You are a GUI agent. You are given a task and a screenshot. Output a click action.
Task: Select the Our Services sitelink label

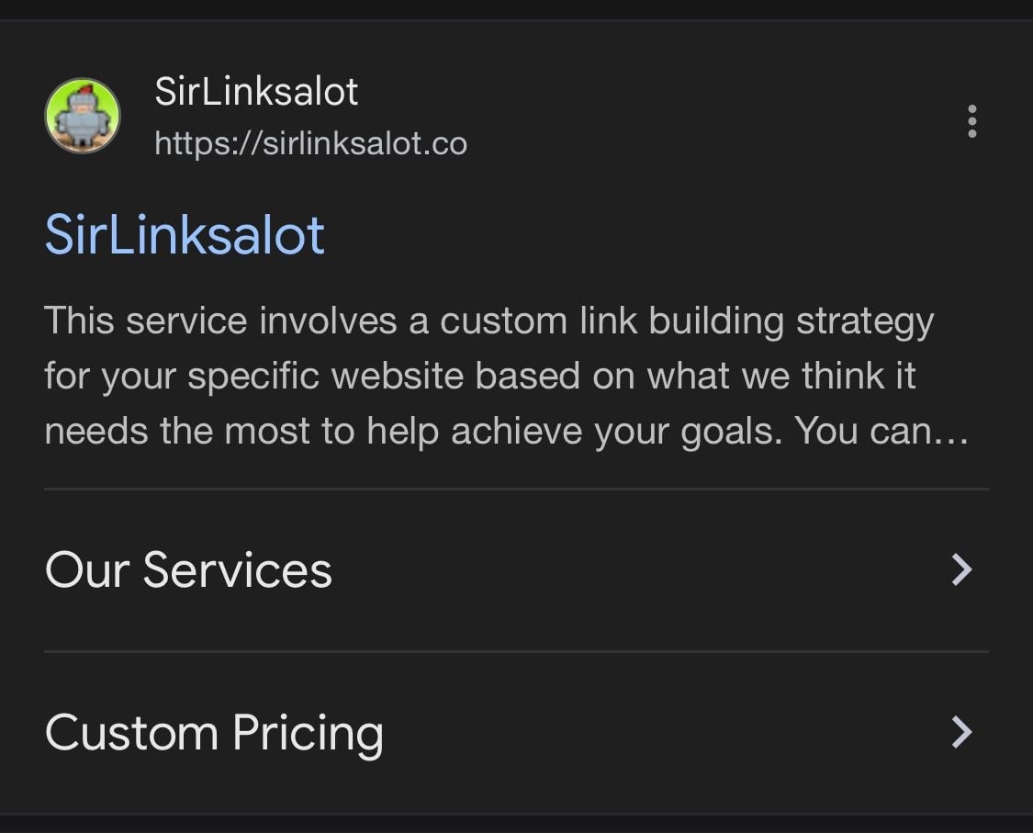pyautogui.click(x=188, y=569)
